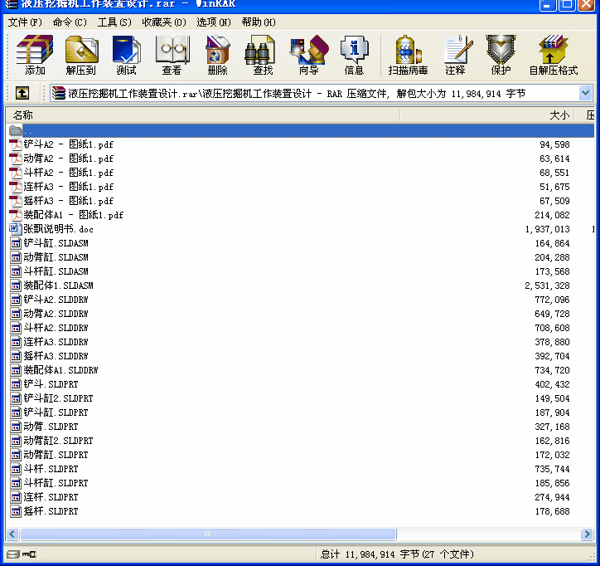Select file 斗杆A2 - 图纸1.pdf
This screenshot has width=600, height=566.
(68, 173)
